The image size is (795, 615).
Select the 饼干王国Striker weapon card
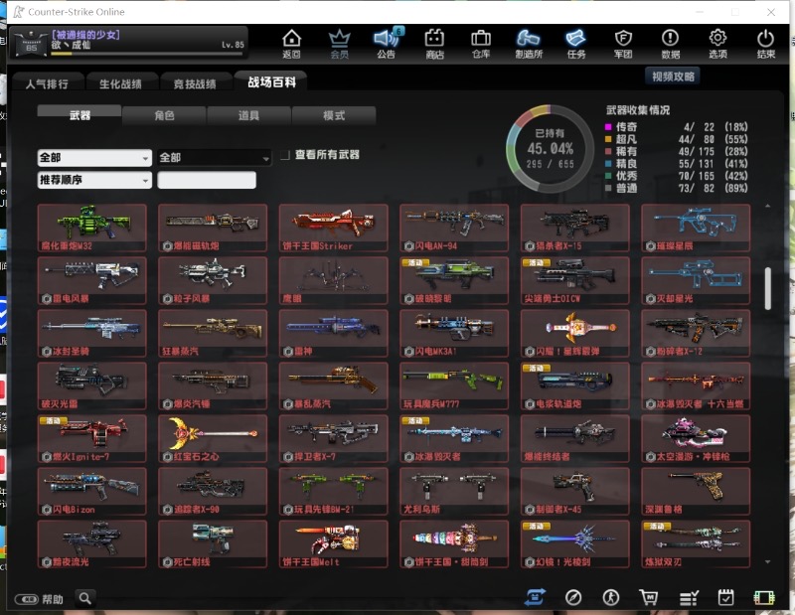[x=334, y=229]
